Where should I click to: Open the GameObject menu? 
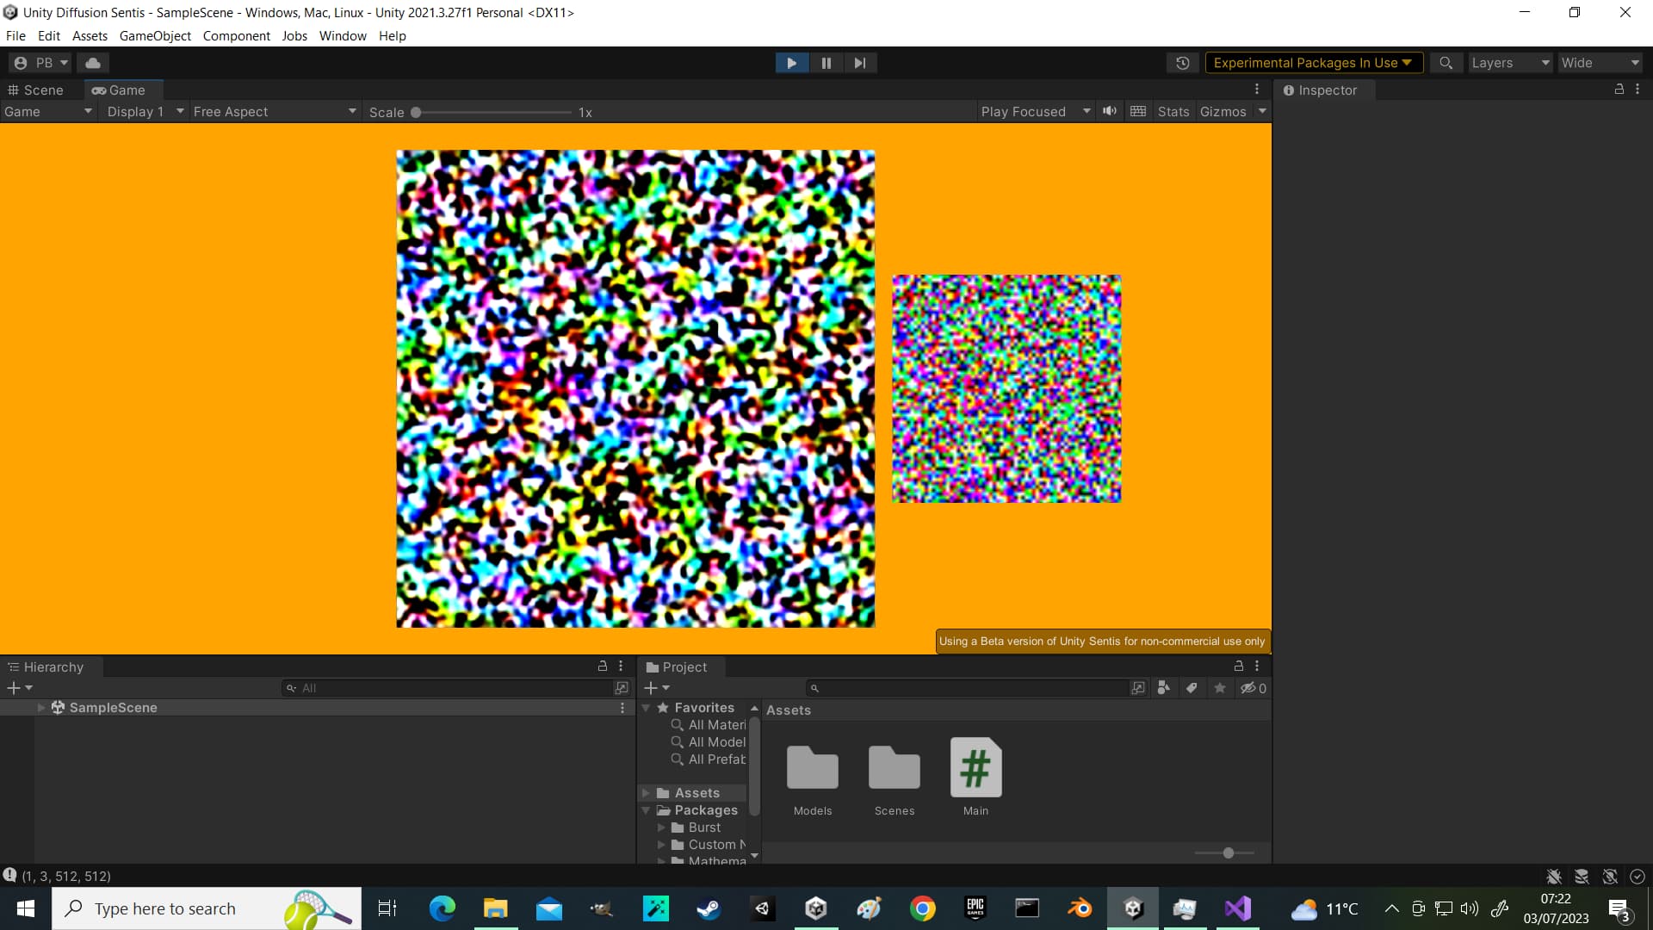pos(155,35)
